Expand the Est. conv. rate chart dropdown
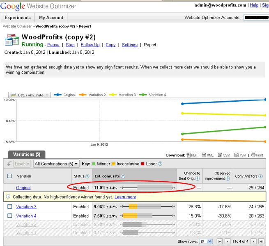 tap(30, 95)
